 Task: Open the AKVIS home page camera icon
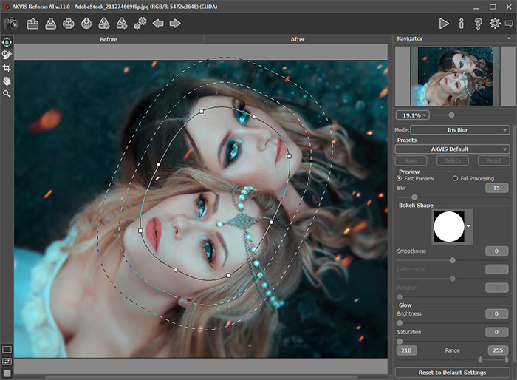click(11, 24)
